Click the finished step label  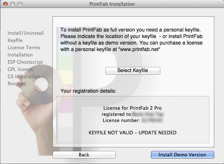(17, 84)
